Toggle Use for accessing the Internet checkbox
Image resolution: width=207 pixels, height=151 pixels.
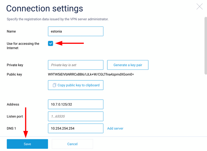coord(51,43)
